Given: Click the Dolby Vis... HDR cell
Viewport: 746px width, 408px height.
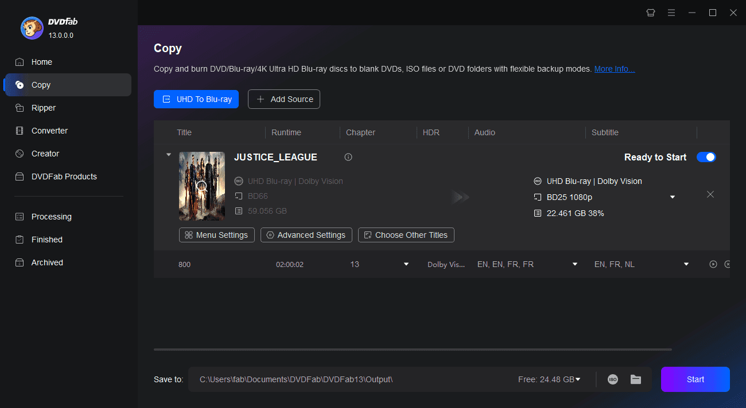Looking at the screenshot, I should pyautogui.click(x=446, y=264).
